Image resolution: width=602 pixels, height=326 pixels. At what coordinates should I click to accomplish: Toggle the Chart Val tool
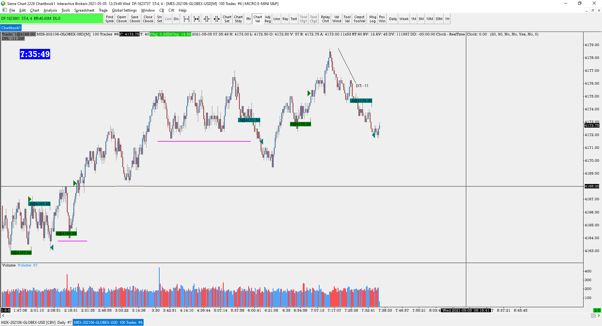point(258,19)
